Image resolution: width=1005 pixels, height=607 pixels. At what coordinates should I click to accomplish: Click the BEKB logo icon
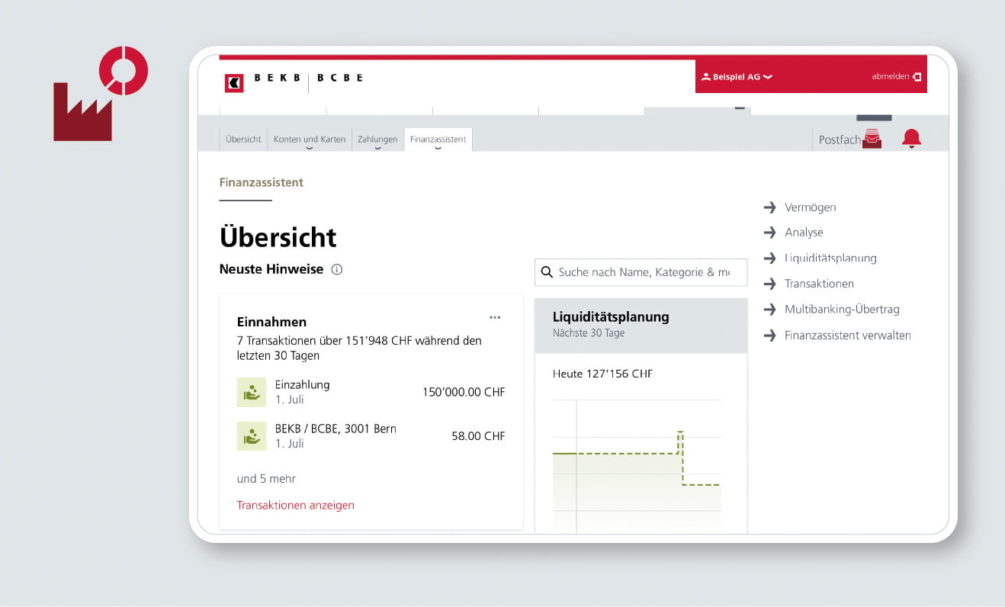[234, 83]
